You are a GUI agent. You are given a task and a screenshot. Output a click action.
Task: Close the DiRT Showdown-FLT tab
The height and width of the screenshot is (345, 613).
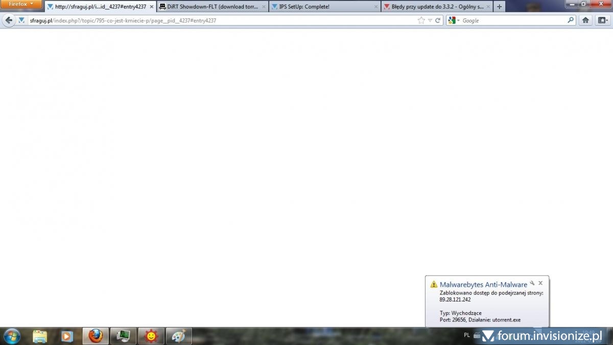coord(264,7)
